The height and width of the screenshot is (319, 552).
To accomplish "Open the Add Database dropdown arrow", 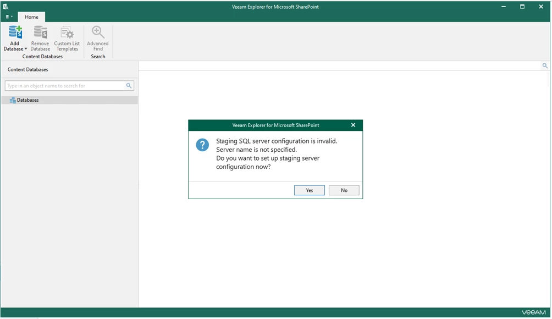I will (26, 49).
